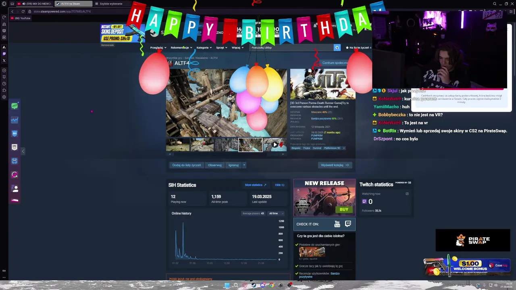Open Na liście życzeń wishlist button
Viewport: 516px width, 290px height.
[x=358, y=48]
